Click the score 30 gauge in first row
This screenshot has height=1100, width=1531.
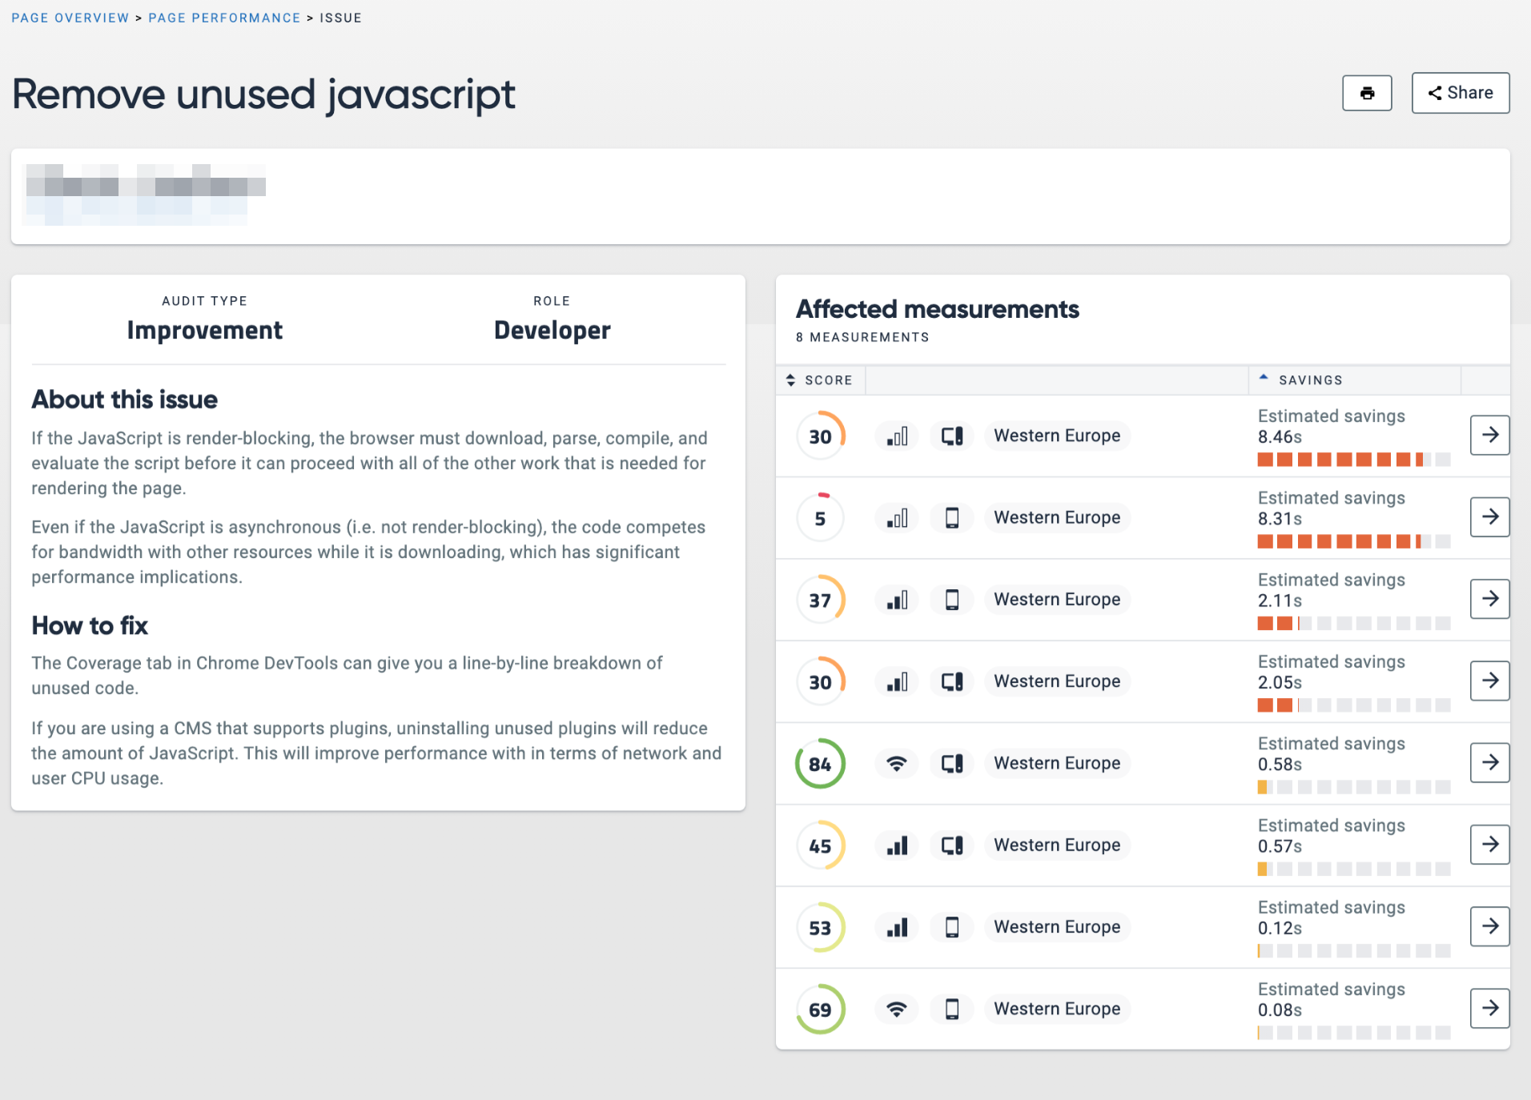[x=820, y=436]
